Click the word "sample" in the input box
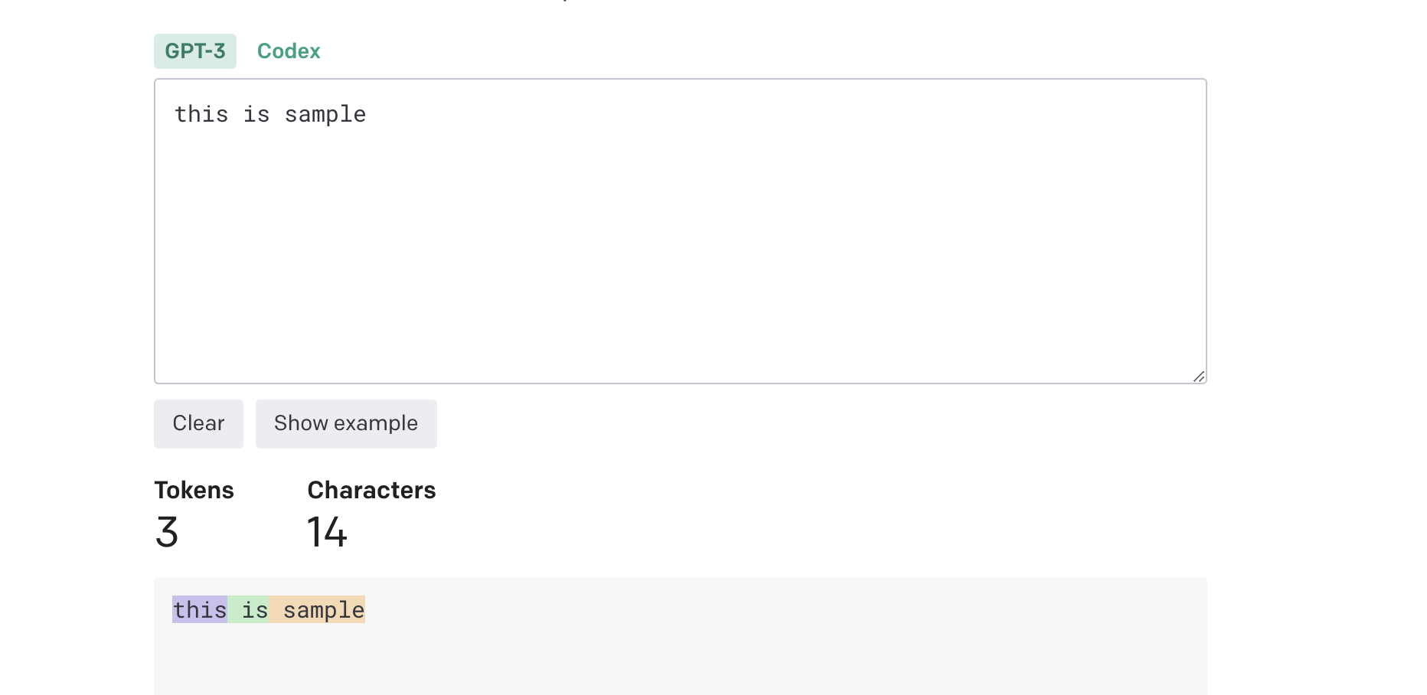This screenshot has width=1427, height=695. coord(325,115)
